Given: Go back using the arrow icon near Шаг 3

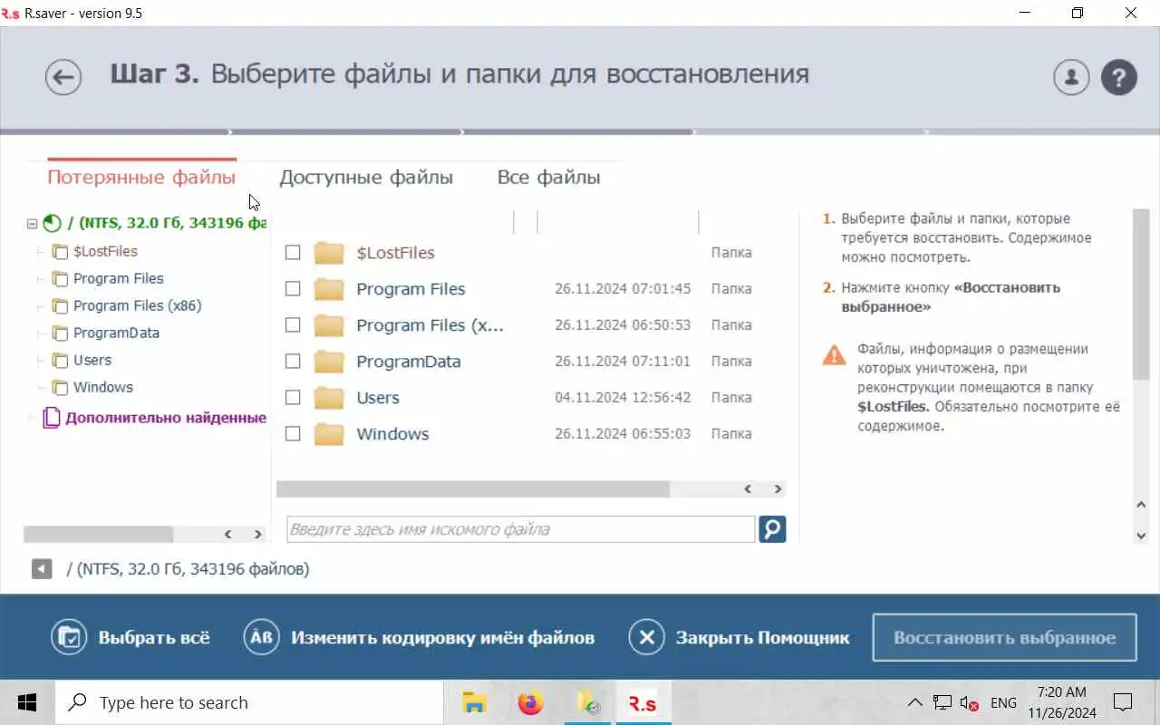Looking at the screenshot, I should [63, 77].
